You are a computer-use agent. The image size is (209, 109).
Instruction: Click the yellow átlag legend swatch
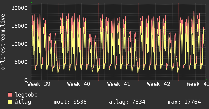pos(10,102)
